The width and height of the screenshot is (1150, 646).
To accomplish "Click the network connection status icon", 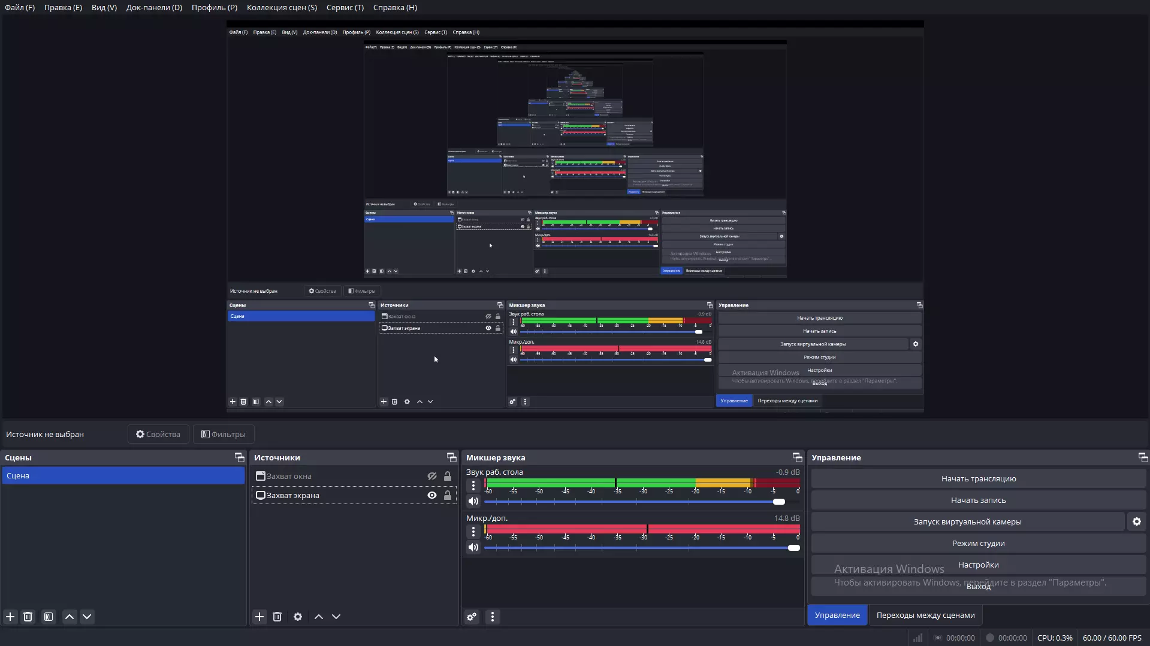I will [917, 638].
